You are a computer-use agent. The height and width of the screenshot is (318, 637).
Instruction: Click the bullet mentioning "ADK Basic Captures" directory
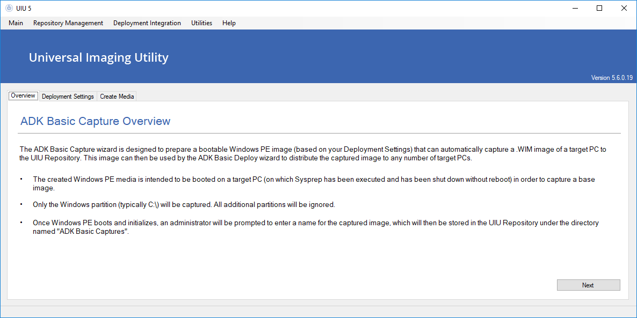click(x=315, y=228)
